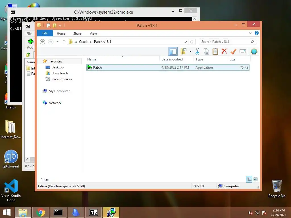Click Patch v18.1 in address breadcrumb
Viewport: 291px width, 218px height.
[x=102, y=42]
